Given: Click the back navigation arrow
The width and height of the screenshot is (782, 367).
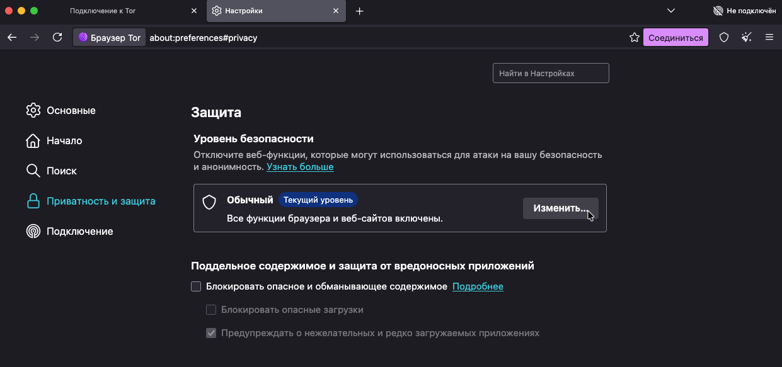Looking at the screenshot, I should coord(12,37).
